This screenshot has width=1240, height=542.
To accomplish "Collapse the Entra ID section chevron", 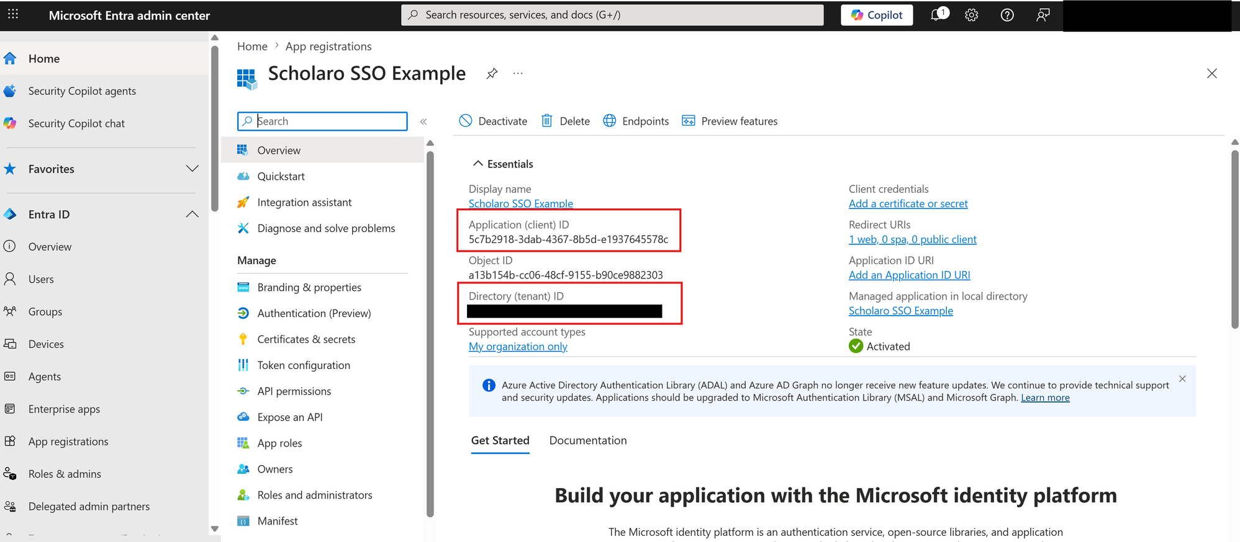I will tap(192, 214).
